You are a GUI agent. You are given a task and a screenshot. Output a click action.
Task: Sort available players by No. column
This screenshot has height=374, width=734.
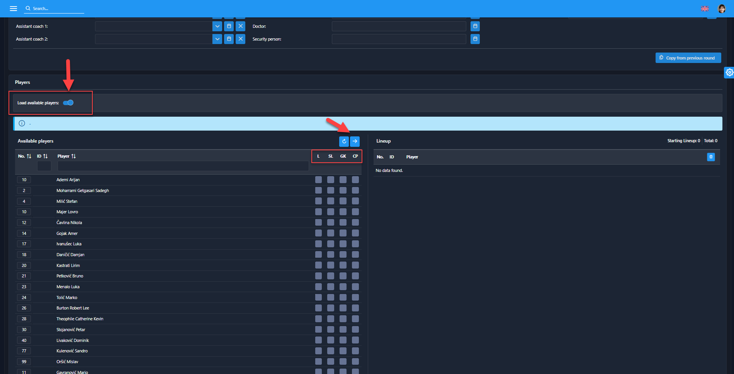tap(25, 156)
